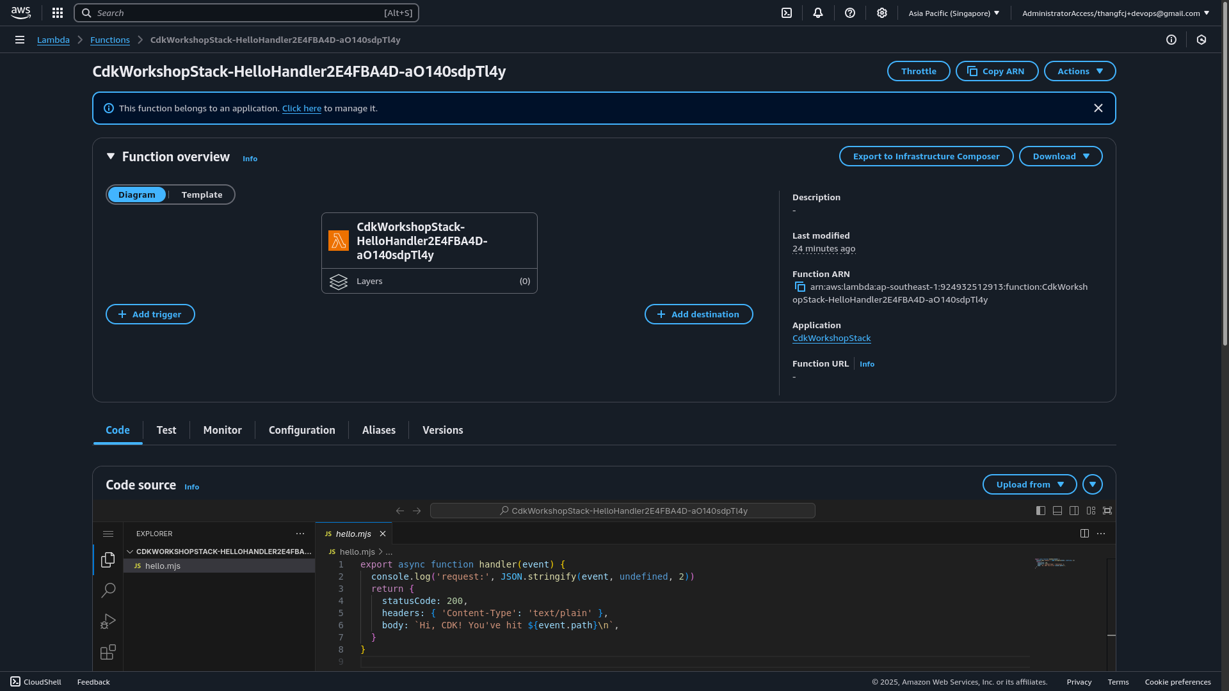Toggle the bottom panel layout icon
The height and width of the screenshot is (691, 1229).
tap(1057, 511)
